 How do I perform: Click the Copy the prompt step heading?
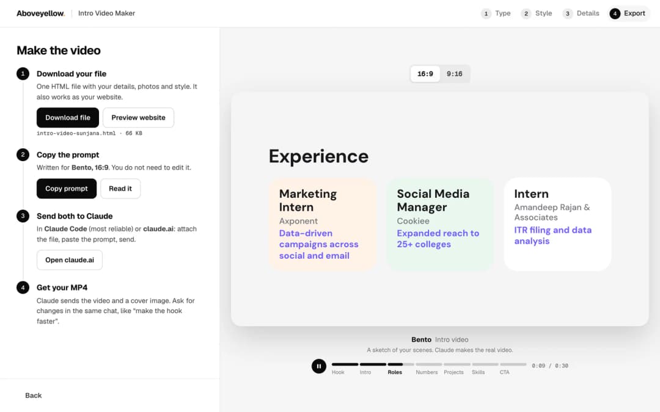[68, 154]
